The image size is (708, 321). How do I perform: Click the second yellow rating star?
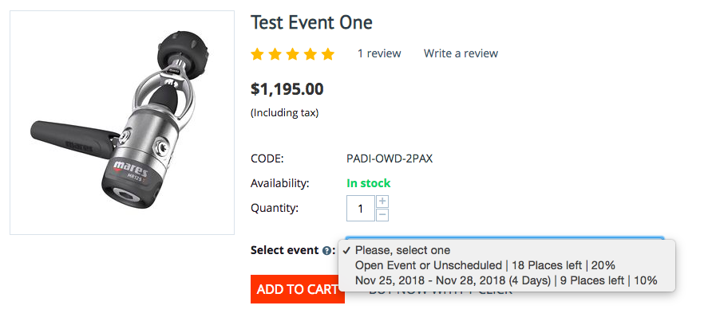(275, 54)
